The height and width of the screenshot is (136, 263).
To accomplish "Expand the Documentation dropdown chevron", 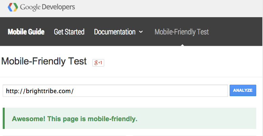I will click(141, 32).
